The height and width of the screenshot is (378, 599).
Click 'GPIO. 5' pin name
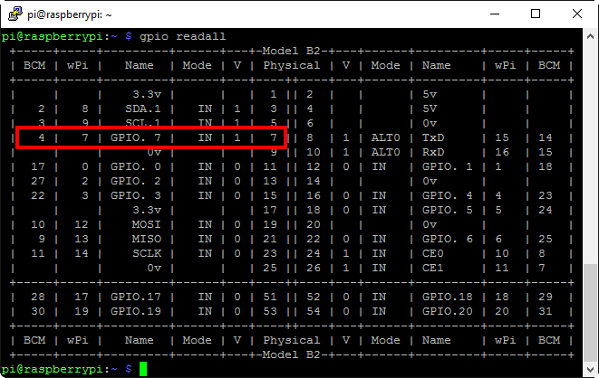tap(447, 210)
